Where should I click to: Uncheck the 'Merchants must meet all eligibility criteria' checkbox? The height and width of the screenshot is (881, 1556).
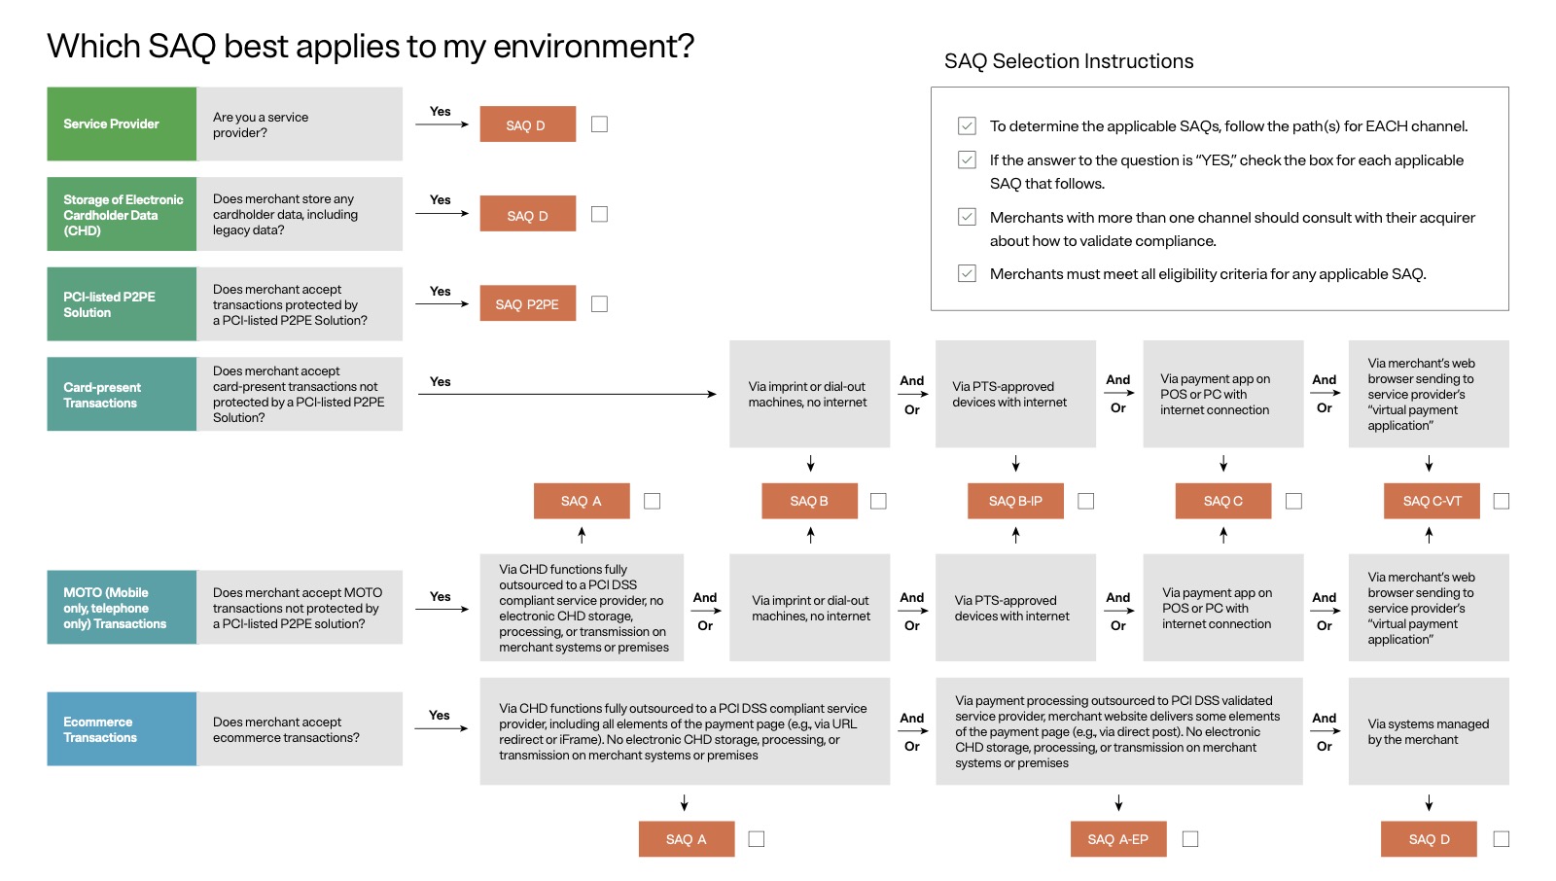967,273
